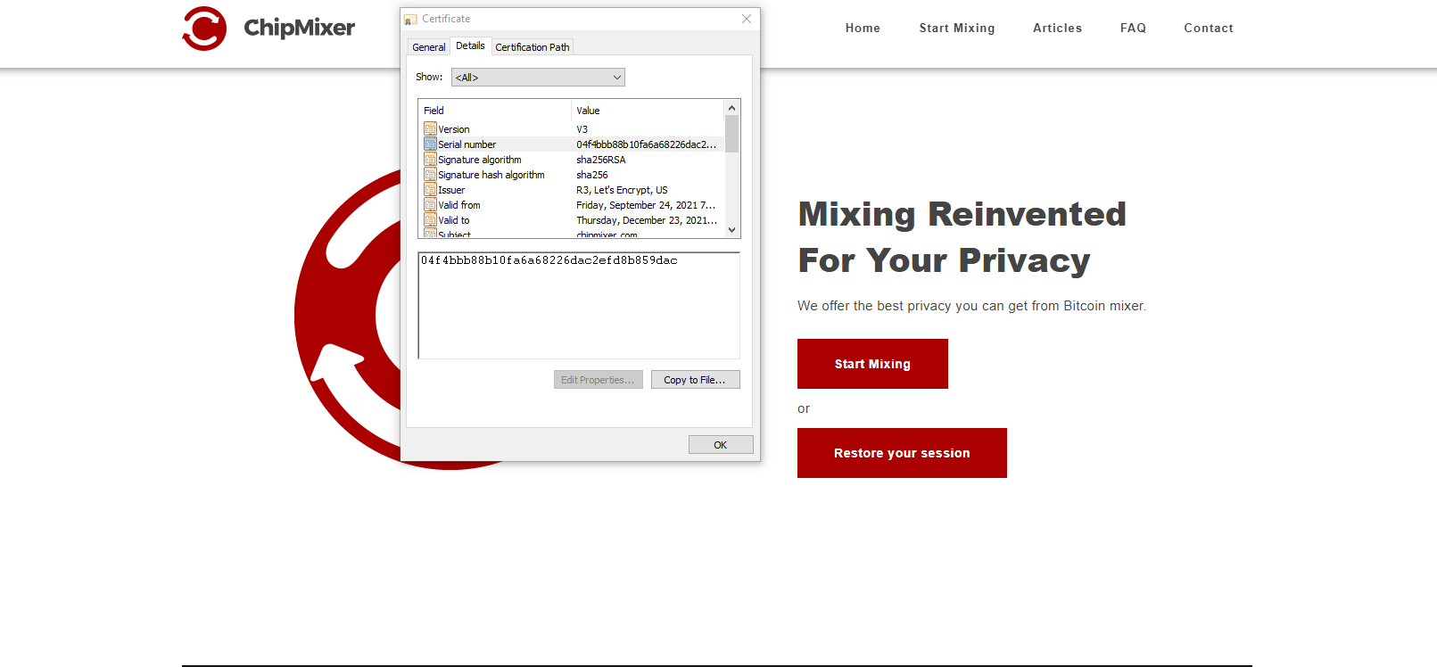Select the Valid from row label

[x=459, y=205]
